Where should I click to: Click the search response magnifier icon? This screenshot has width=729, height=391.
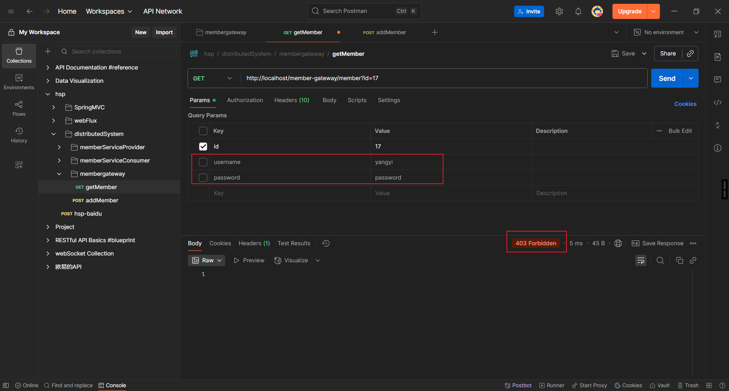coord(660,260)
